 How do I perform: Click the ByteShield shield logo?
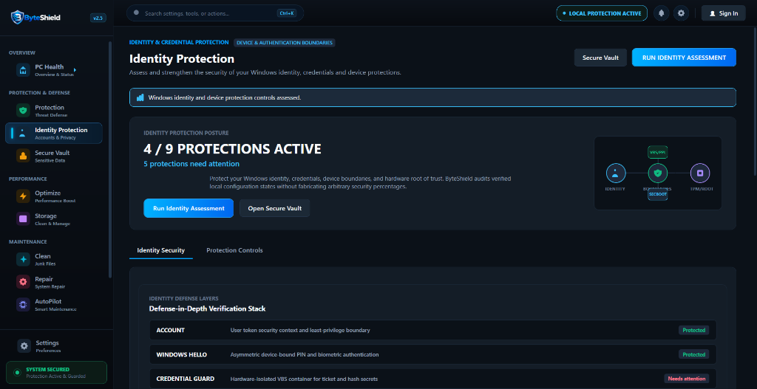point(17,18)
